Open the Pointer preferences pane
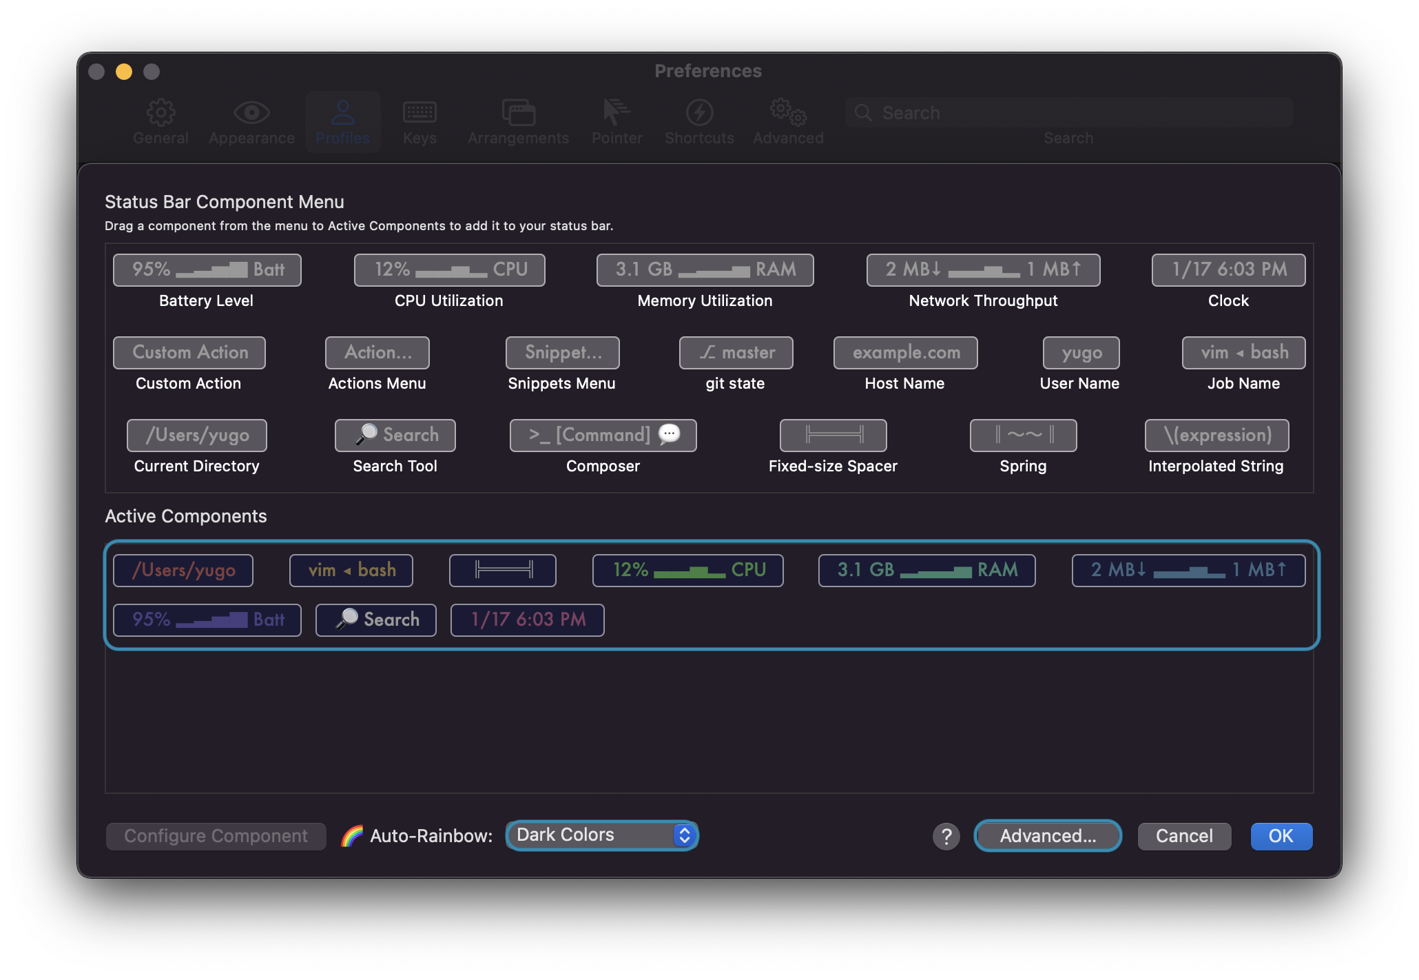 (x=617, y=121)
